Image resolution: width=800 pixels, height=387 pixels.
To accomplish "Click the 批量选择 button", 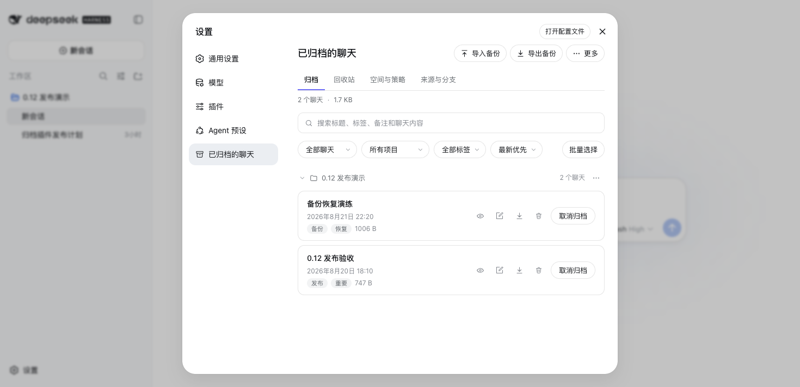I will 583,149.
